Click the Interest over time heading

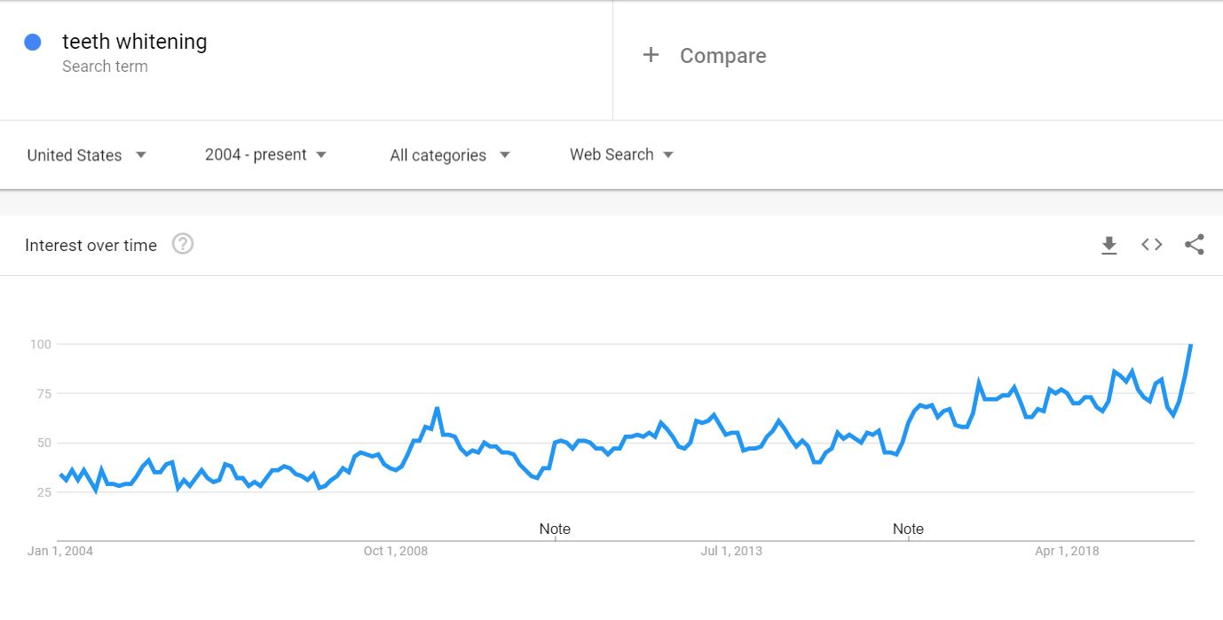pos(91,246)
